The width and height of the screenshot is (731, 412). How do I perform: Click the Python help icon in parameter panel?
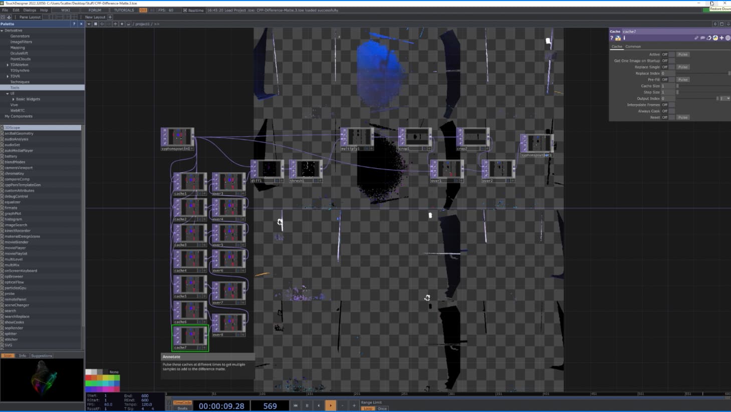[618, 38]
